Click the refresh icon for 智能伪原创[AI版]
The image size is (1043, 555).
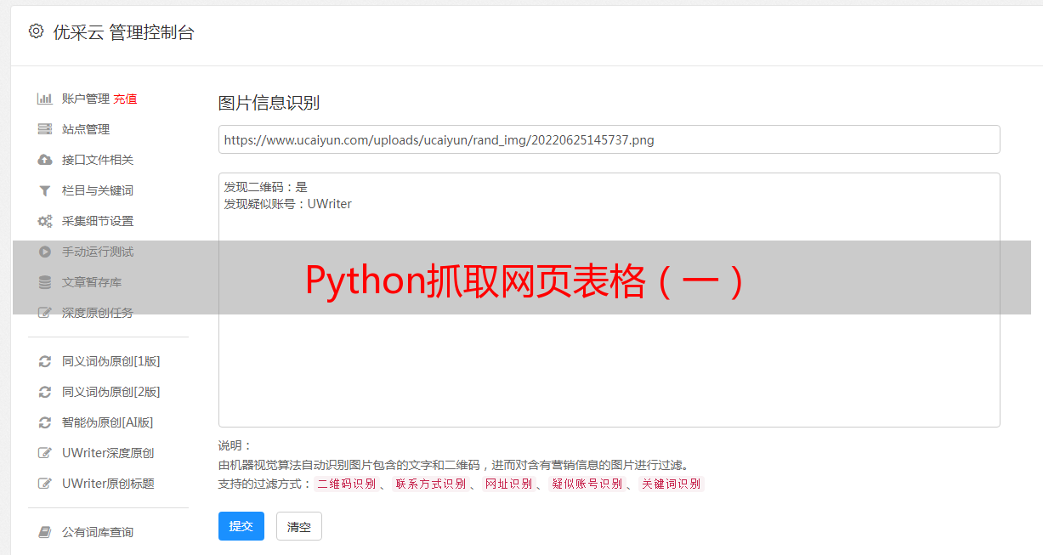[x=45, y=422]
